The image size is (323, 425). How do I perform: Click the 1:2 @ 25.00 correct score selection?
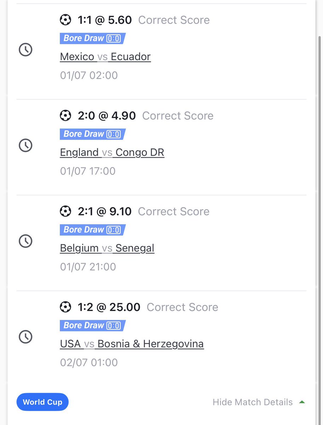[x=109, y=307]
